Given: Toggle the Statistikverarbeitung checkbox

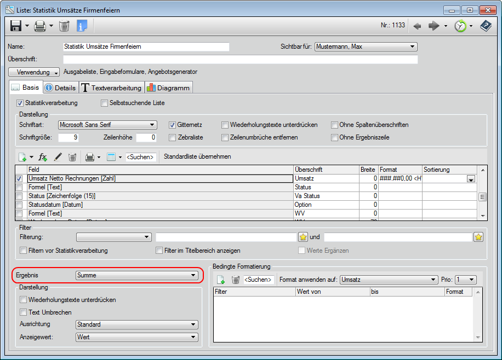Looking at the screenshot, I should [x=20, y=103].
